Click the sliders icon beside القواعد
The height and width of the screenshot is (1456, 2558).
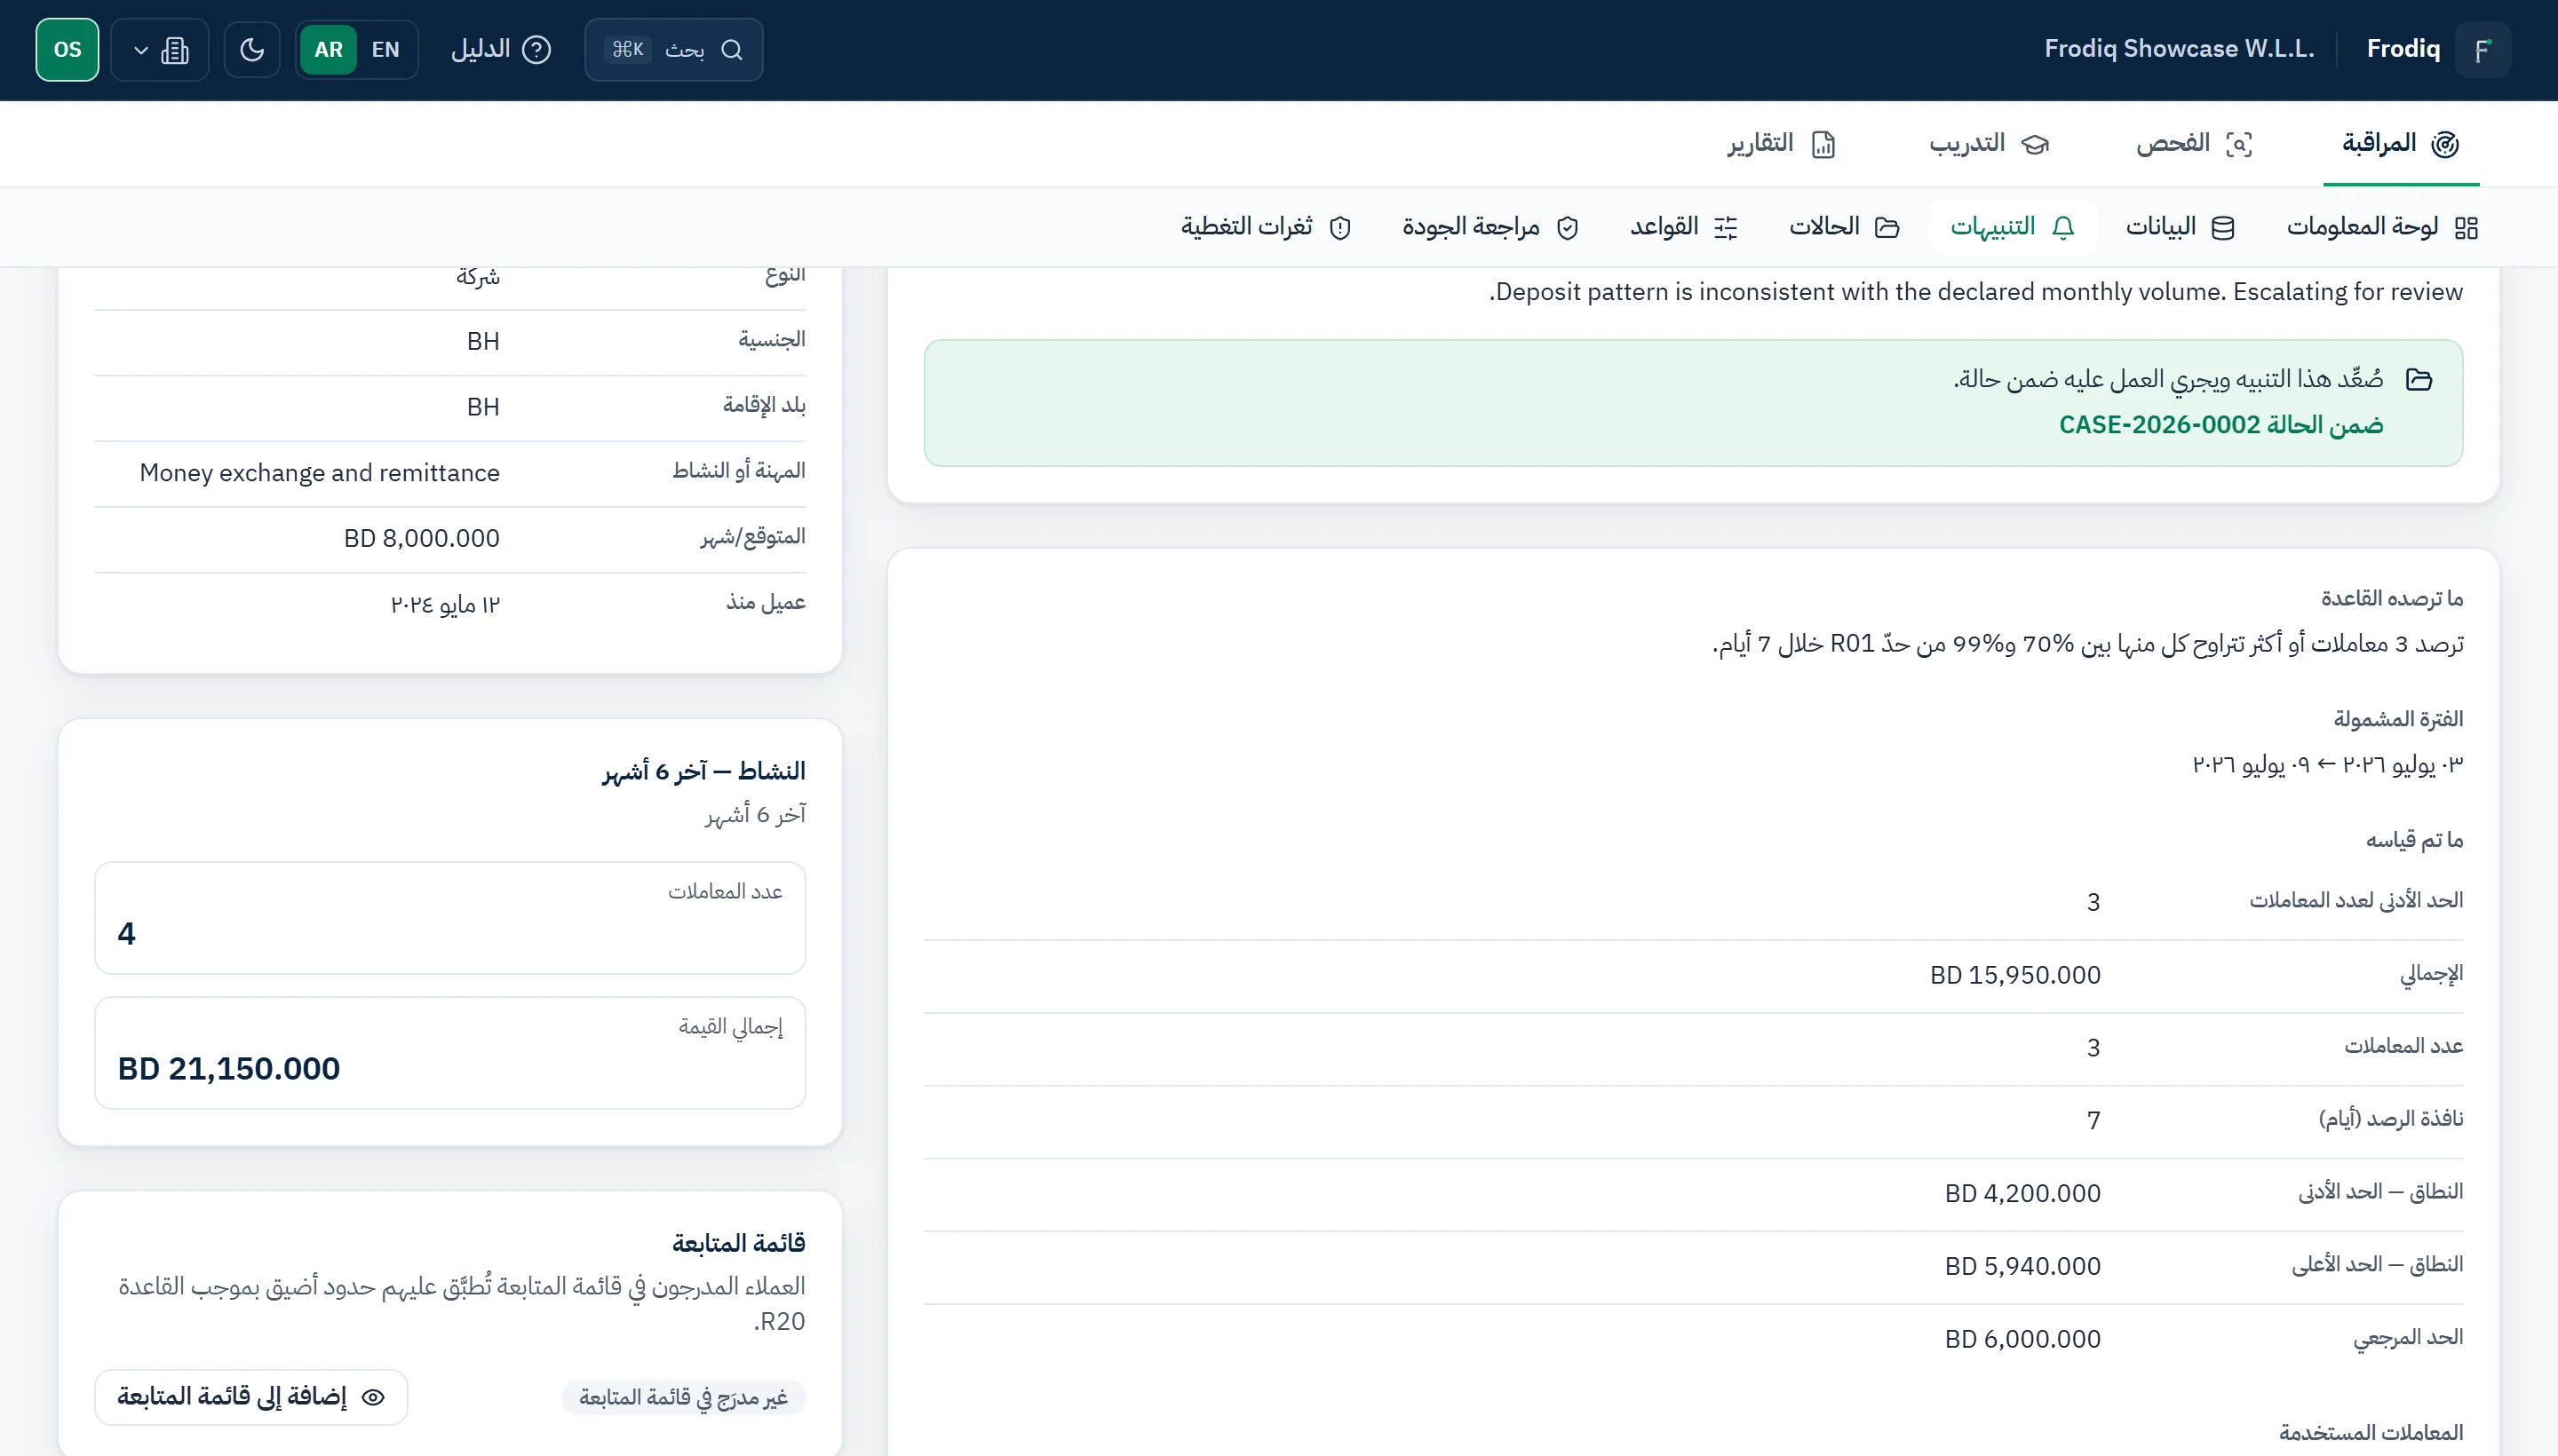pyautogui.click(x=1726, y=228)
